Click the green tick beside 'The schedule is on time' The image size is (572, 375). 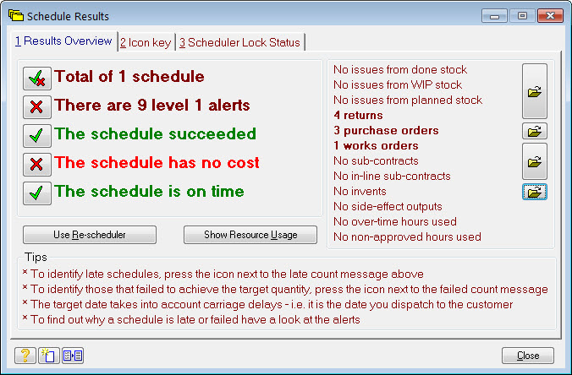click(36, 193)
